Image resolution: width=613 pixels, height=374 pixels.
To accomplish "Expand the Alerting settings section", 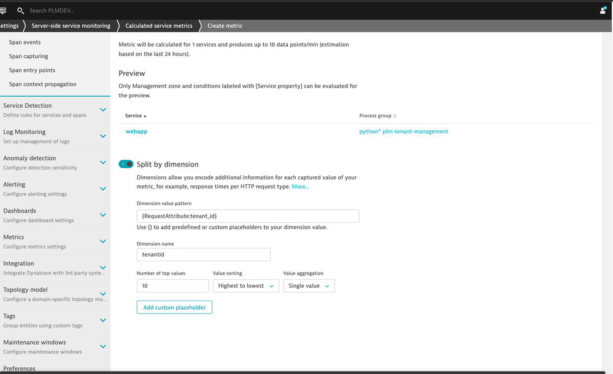I will pyautogui.click(x=102, y=189).
